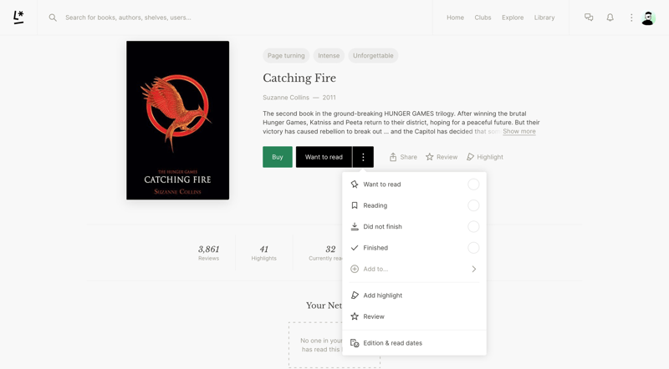Mark book as Finished radio circle

(x=473, y=248)
